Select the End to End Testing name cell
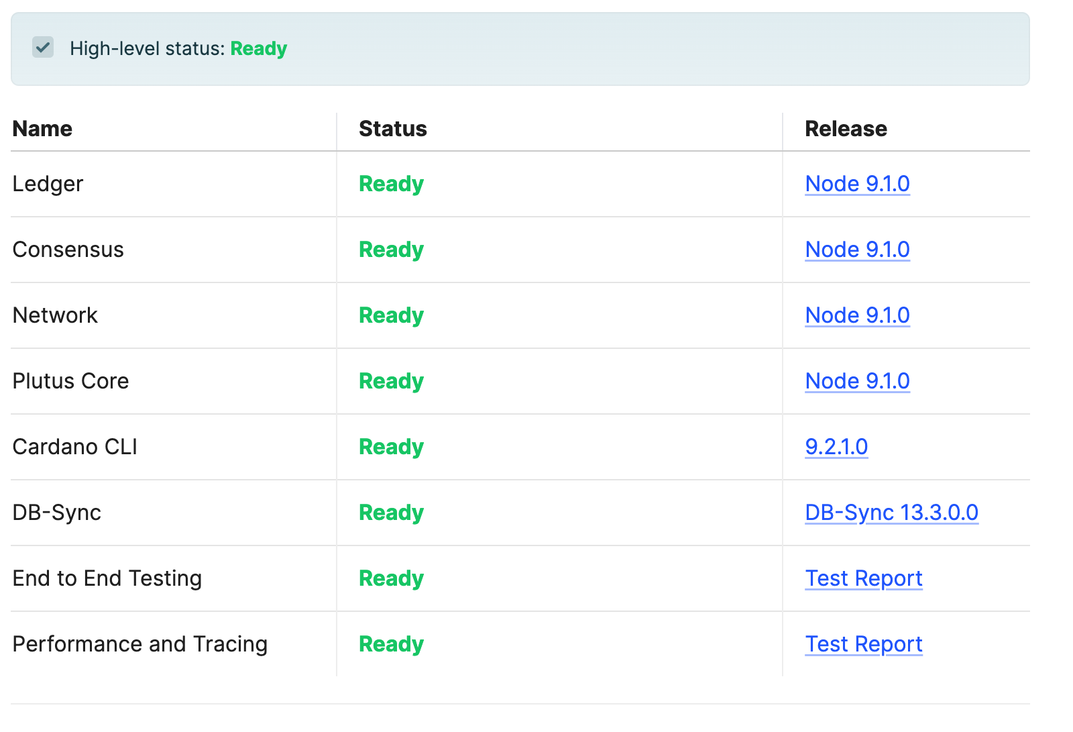Screen dimensions: 1073x732 tap(107, 578)
